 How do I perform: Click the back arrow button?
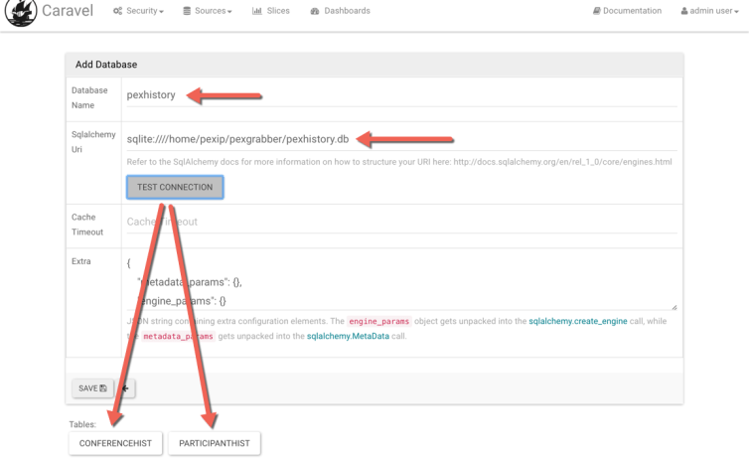[125, 388]
